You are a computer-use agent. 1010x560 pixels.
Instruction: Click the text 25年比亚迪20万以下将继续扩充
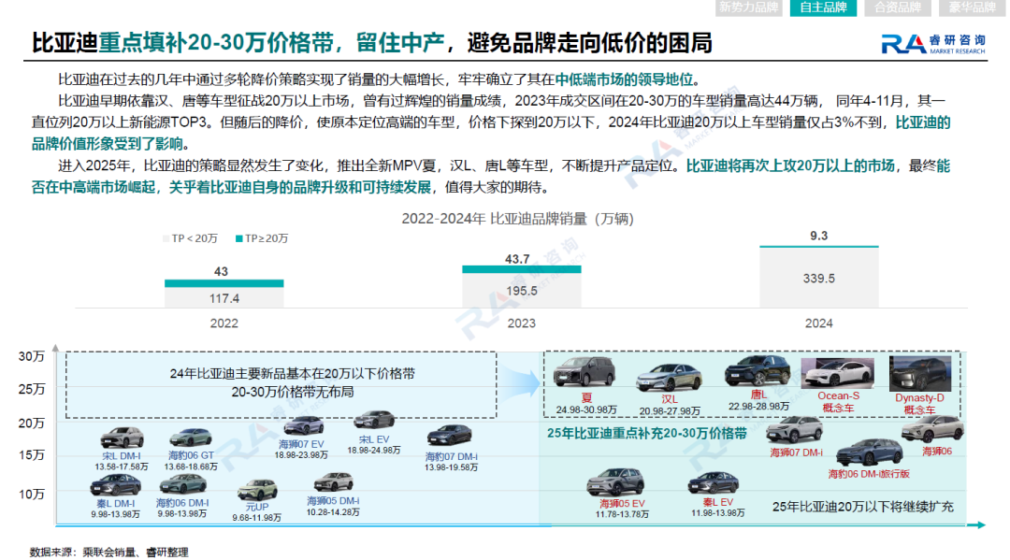click(x=862, y=507)
